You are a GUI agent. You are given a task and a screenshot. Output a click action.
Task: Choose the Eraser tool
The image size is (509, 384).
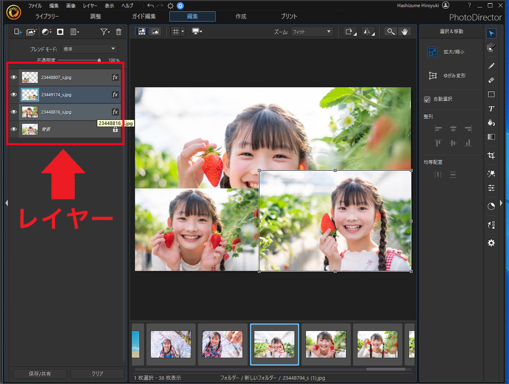491,80
